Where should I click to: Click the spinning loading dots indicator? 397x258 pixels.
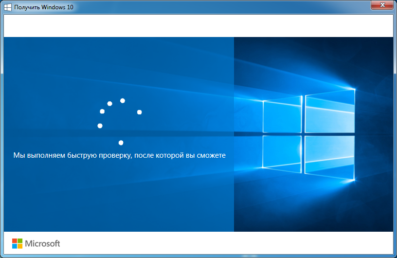120,122
